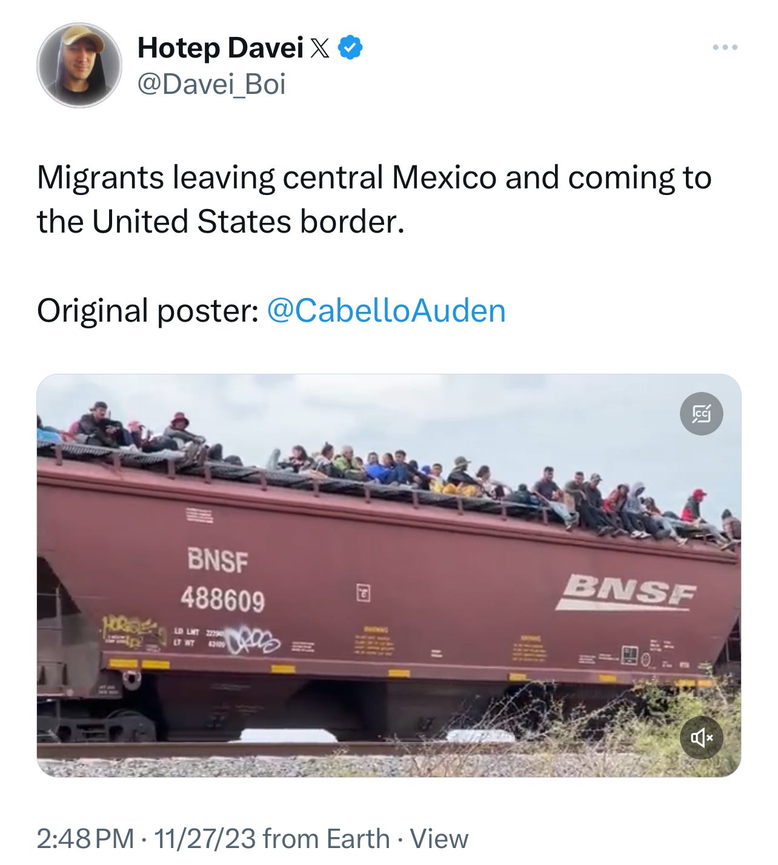Open Hotep Davei's profile avatar
Screen dimensions: 778x865
click(79, 65)
